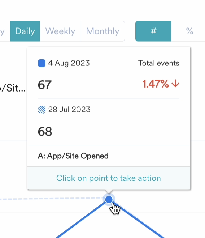
Task: Click the dashed comparison line on chart
Action: point(52,198)
